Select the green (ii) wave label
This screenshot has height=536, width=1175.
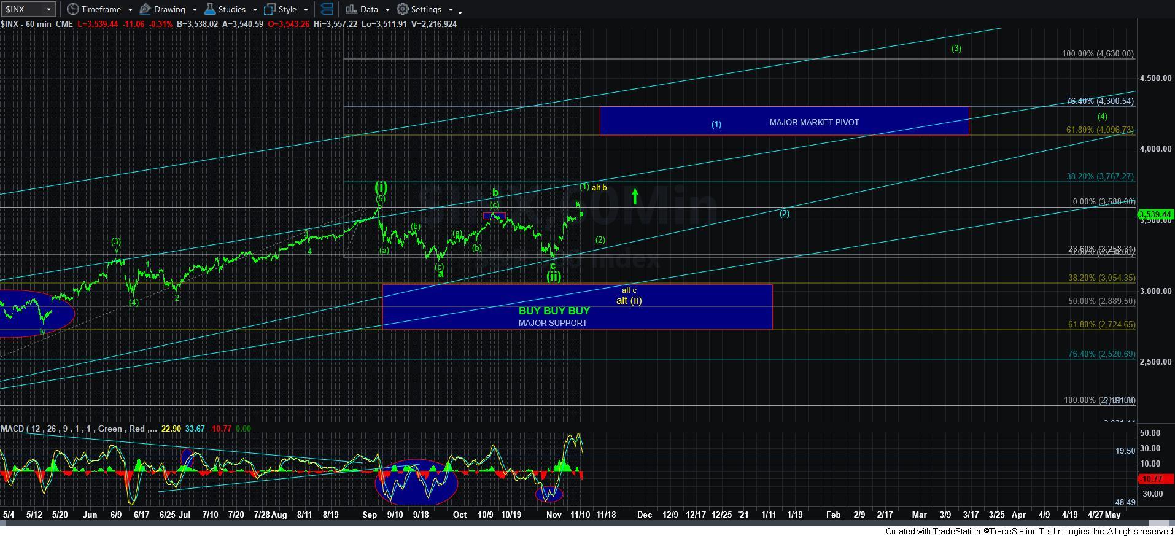pos(554,276)
